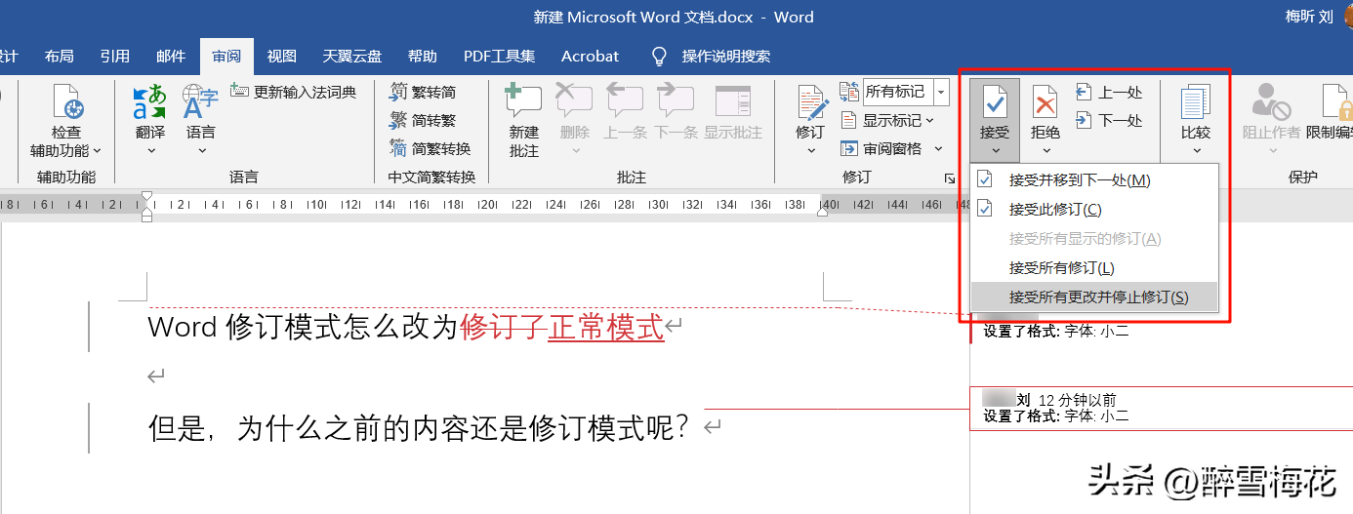Choose 接受所有修订(L) menu entry

[1095, 268]
